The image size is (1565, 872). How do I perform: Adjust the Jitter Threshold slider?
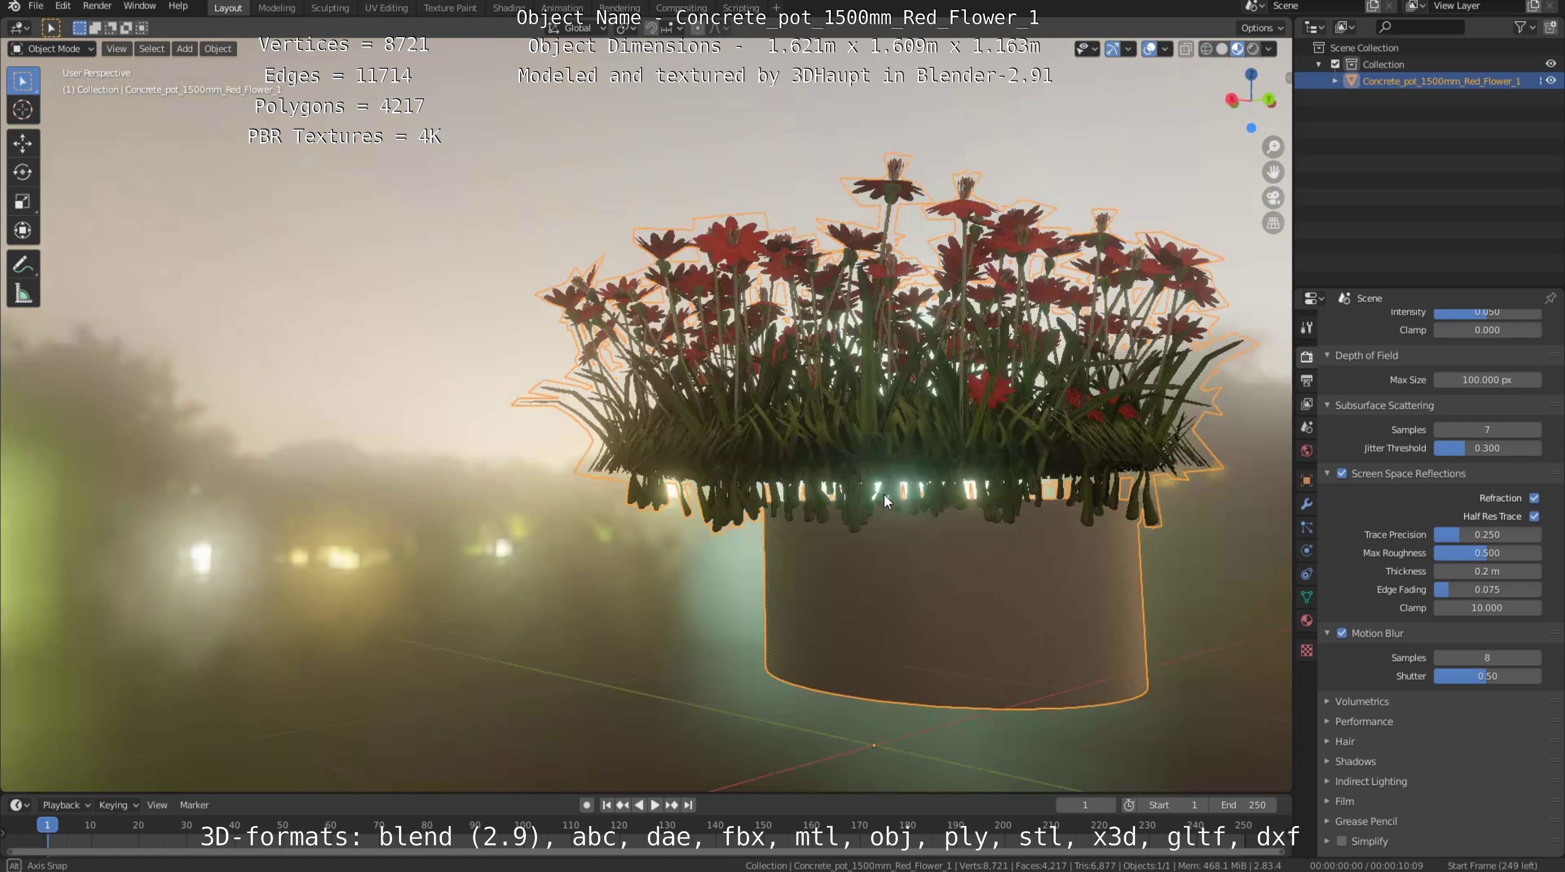(x=1487, y=448)
